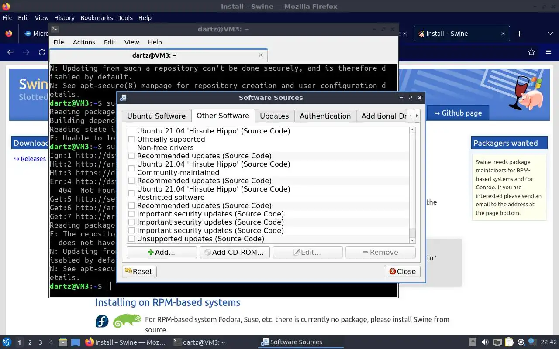Switch to workspace 3 on the taskbar
This screenshot has width=559, height=349.
pyautogui.click(x=41, y=342)
